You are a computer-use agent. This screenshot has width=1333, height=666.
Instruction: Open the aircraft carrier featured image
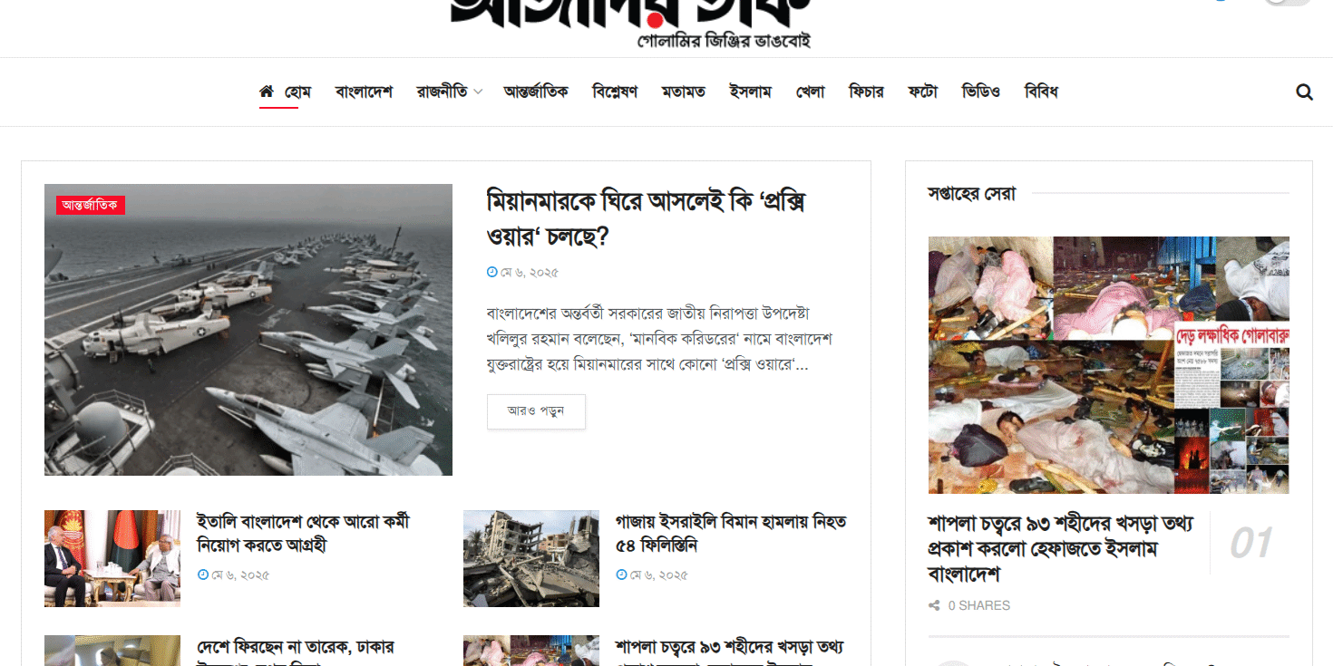248,330
